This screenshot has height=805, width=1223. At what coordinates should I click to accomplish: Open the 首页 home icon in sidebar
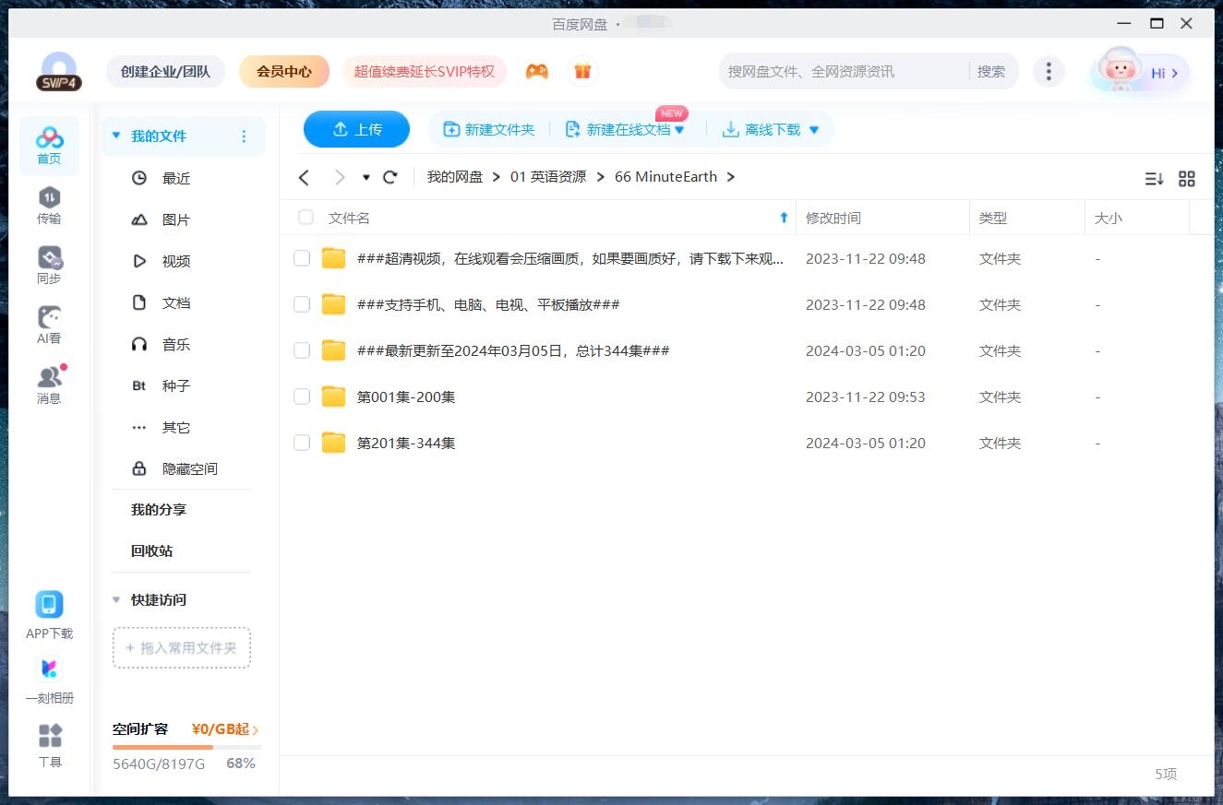[50, 147]
